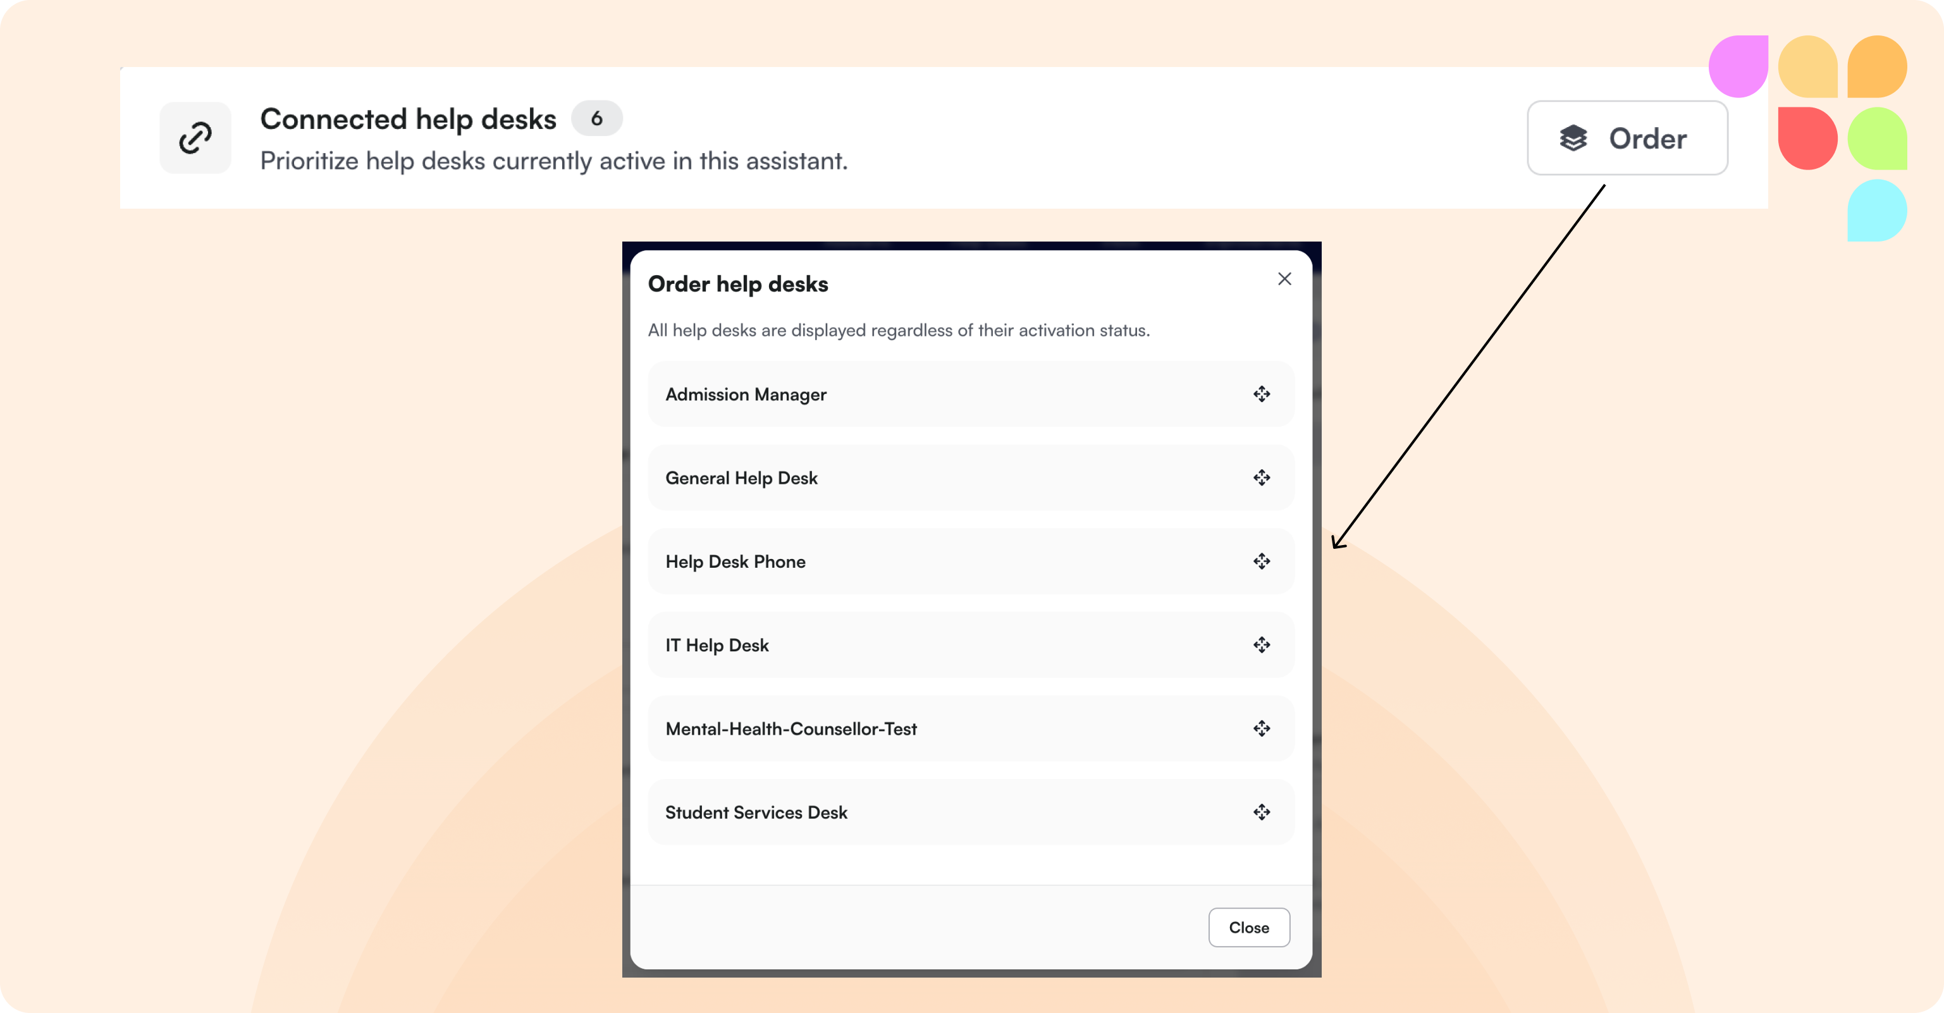This screenshot has width=1944, height=1013.
Task: Click the Order help desks dialog title
Action: tap(737, 285)
